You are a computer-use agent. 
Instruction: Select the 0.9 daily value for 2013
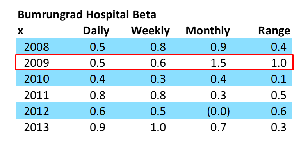pos(98,128)
